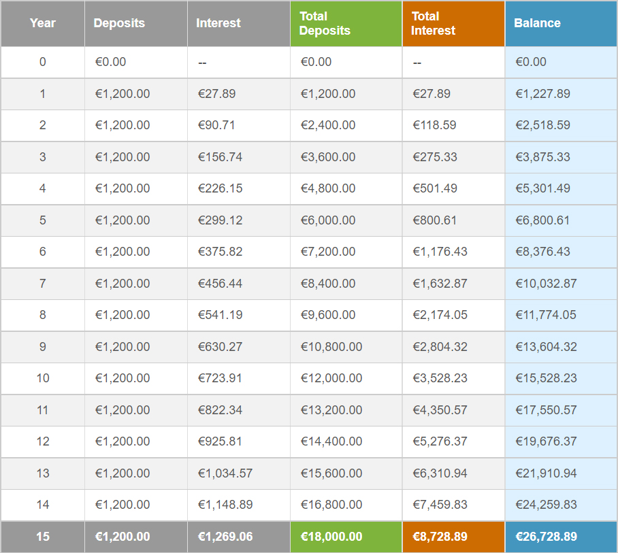Select the €18,000.00 total deposits cell
Image resolution: width=618 pixels, height=553 pixels.
(331, 537)
